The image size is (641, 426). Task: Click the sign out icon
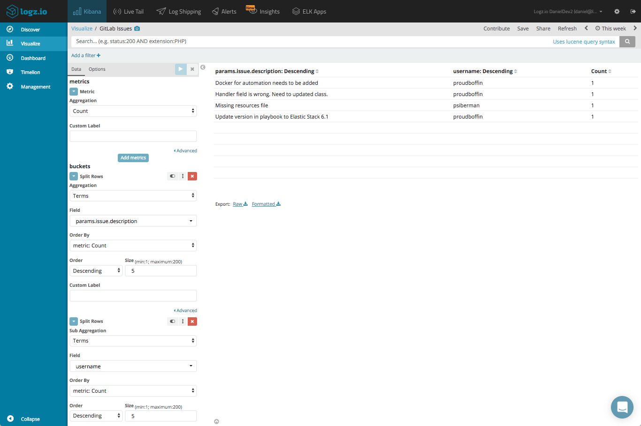(x=633, y=12)
